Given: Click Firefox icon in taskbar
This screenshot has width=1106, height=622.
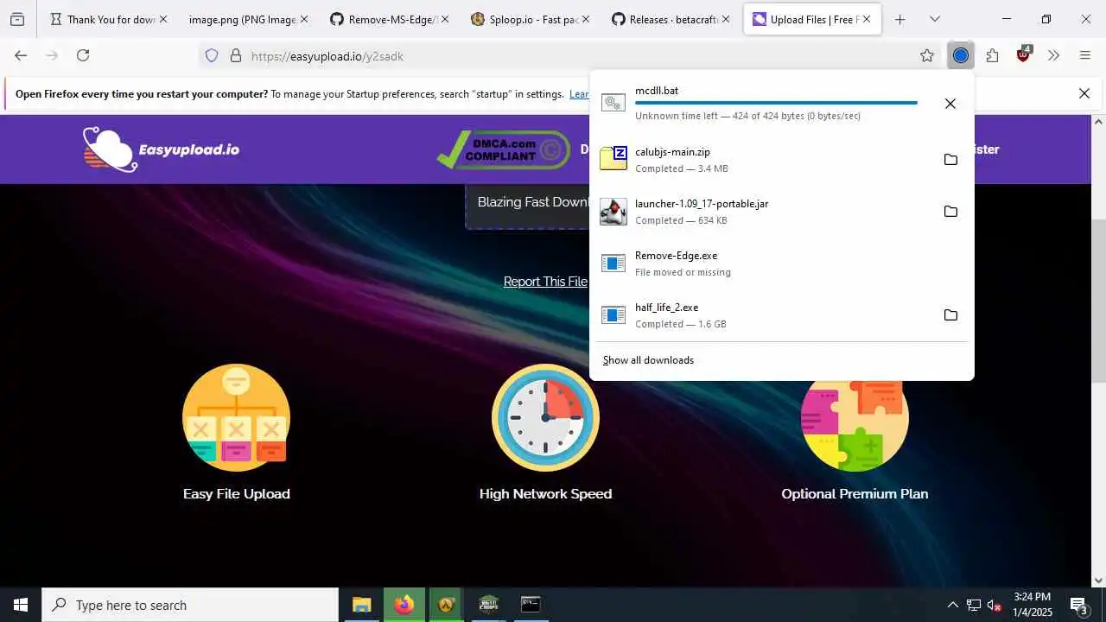Looking at the screenshot, I should pos(404,605).
